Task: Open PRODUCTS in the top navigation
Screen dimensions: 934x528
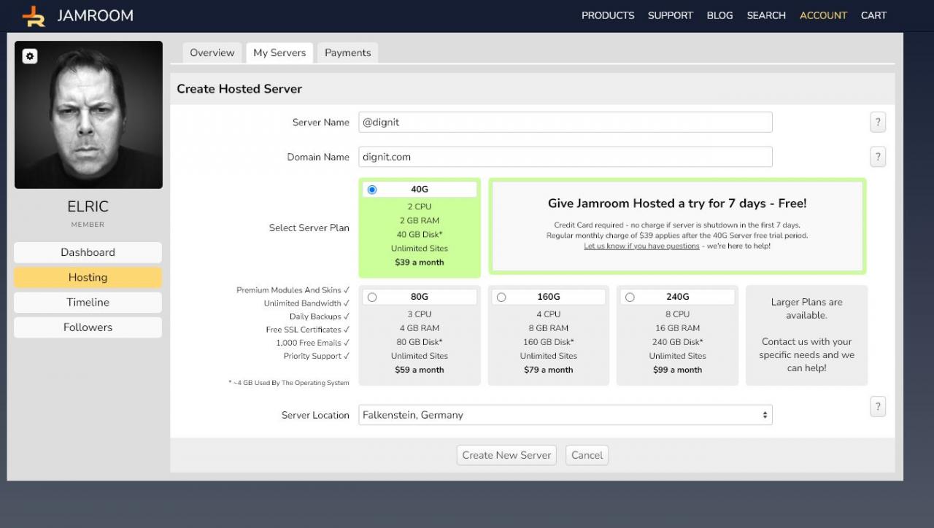Action: pos(607,15)
